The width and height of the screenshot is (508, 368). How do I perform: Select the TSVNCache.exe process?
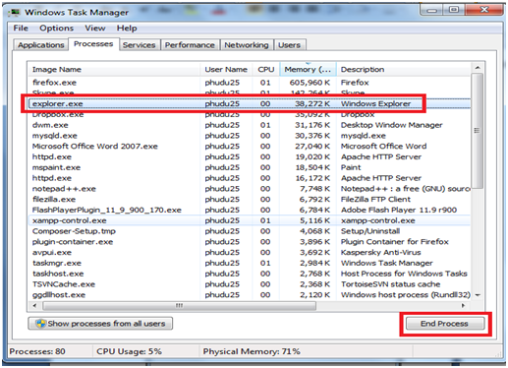(x=250, y=284)
